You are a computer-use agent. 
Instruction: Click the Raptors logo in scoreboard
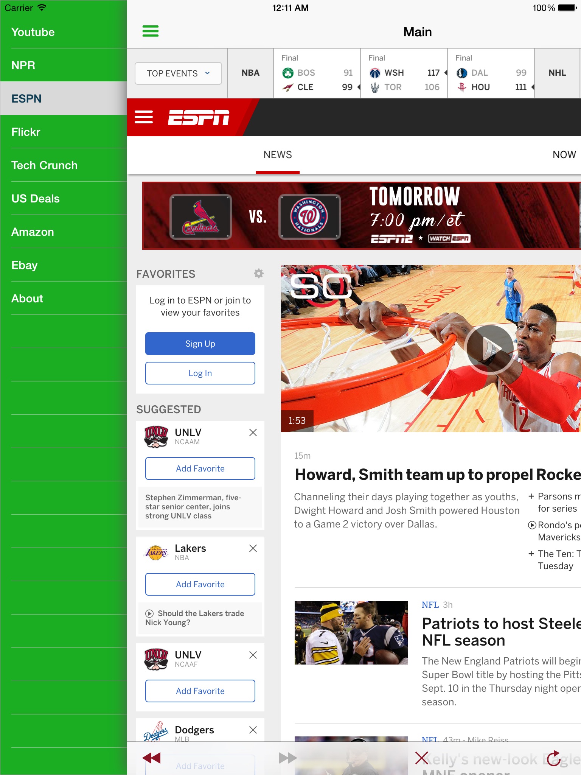coord(375,87)
